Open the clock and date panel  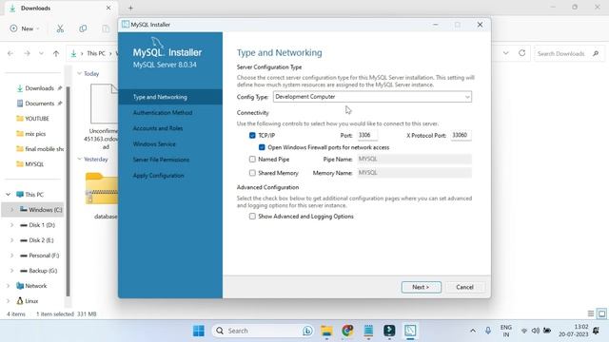(x=574, y=331)
